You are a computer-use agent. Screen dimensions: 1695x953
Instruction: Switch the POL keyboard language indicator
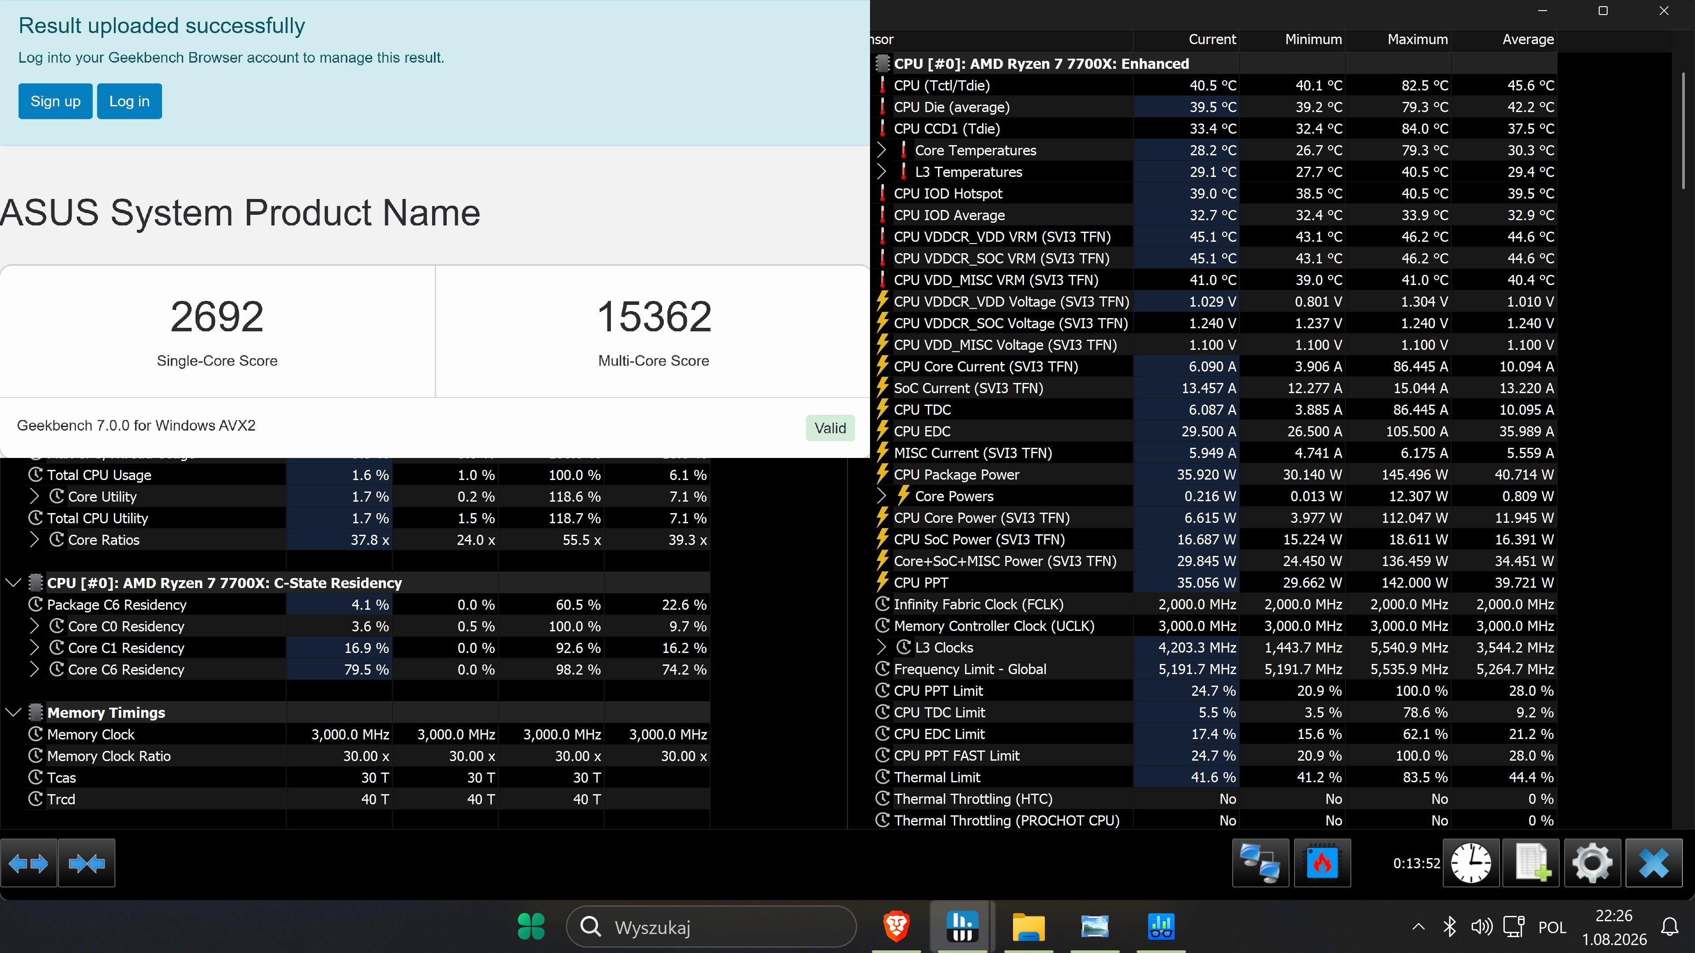click(x=1552, y=927)
